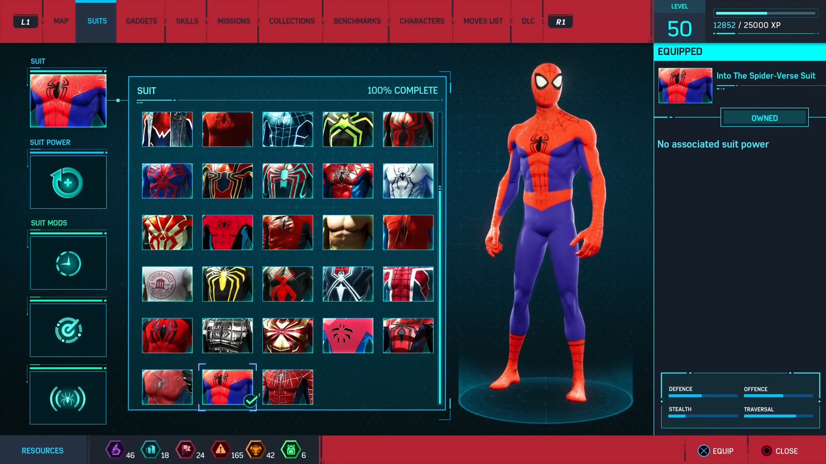Image resolution: width=826 pixels, height=464 pixels.
Task: Select the red and gold armored suit with spider emblem
Action: pyautogui.click(x=288, y=336)
